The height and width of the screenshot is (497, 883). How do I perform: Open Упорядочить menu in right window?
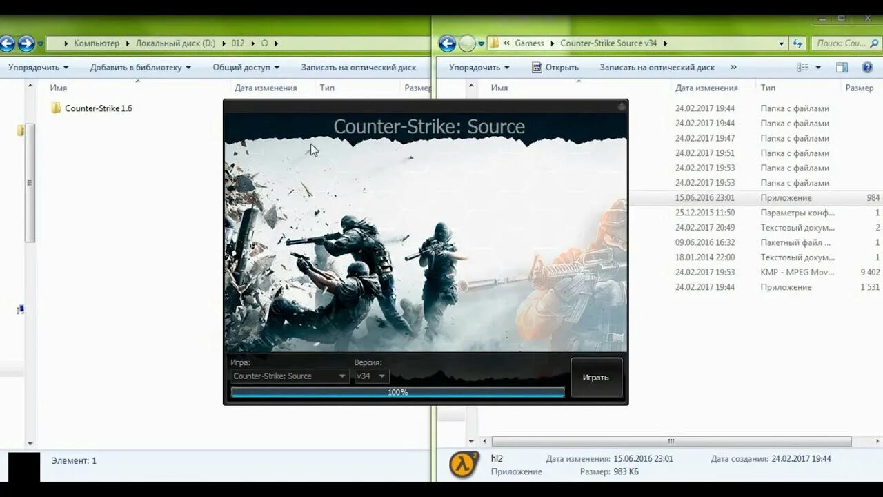pos(479,67)
